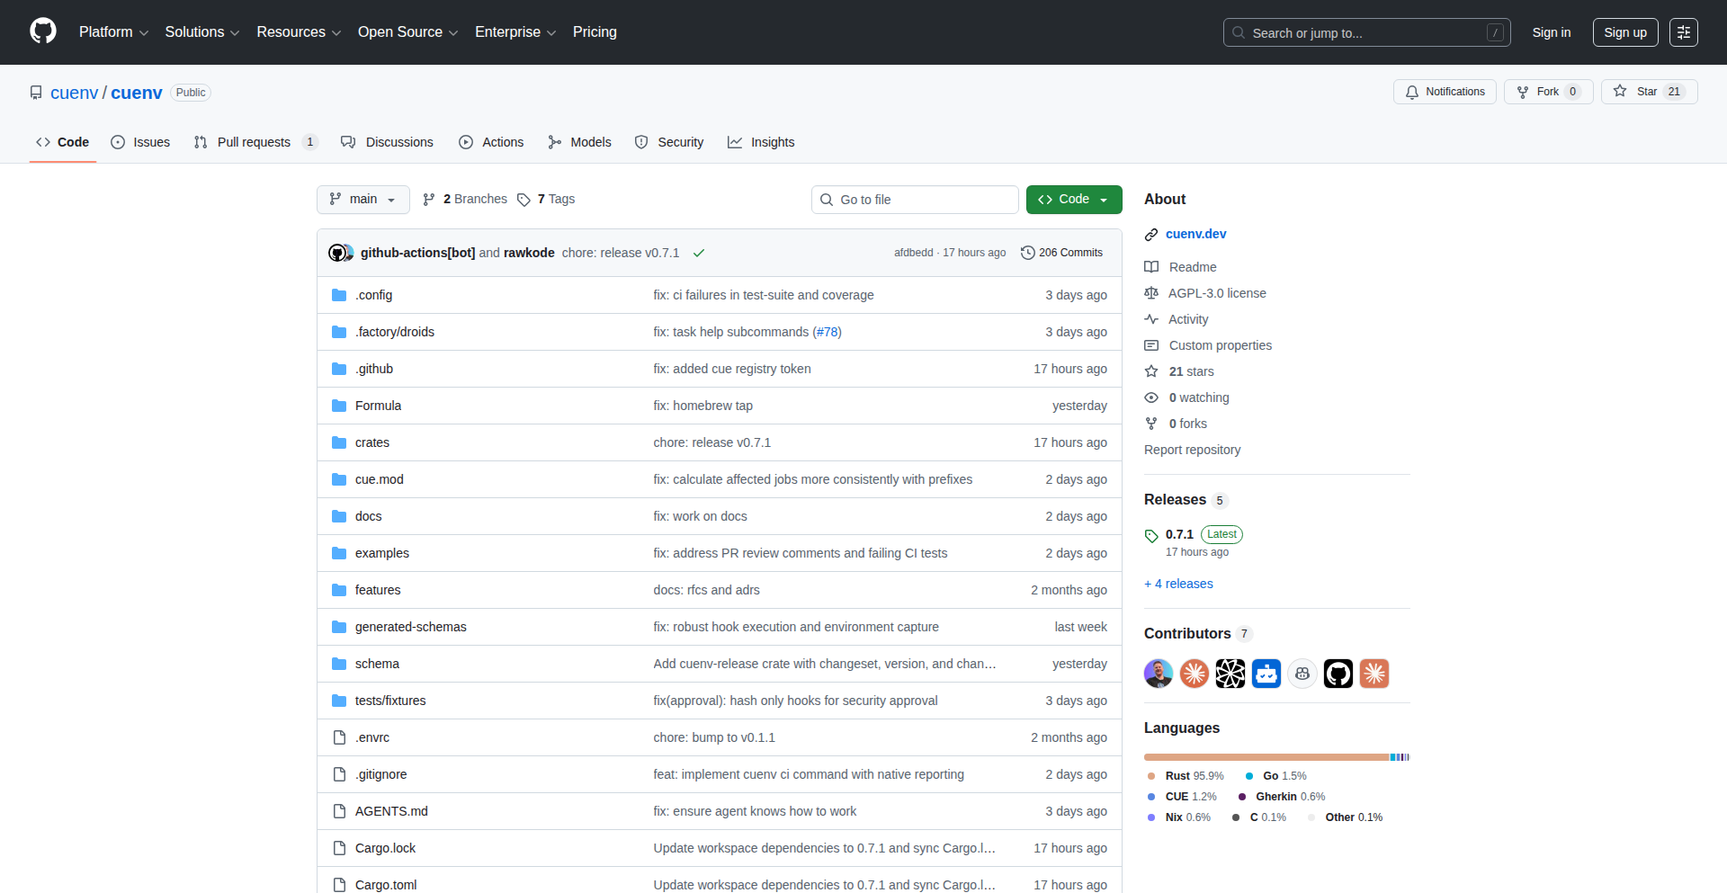
Task: Click the commit status checkmark icon
Action: [x=698, y=253]
